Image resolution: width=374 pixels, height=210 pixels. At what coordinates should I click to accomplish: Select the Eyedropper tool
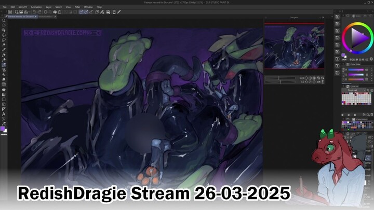4,50
